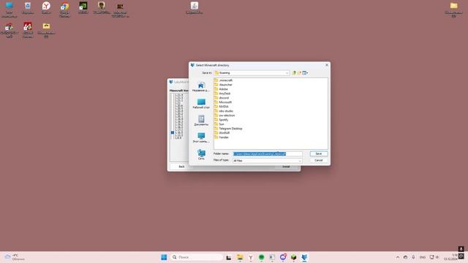
Task: Go to Documents shortcut in dialog sidebar
Action: coord(201,121)
